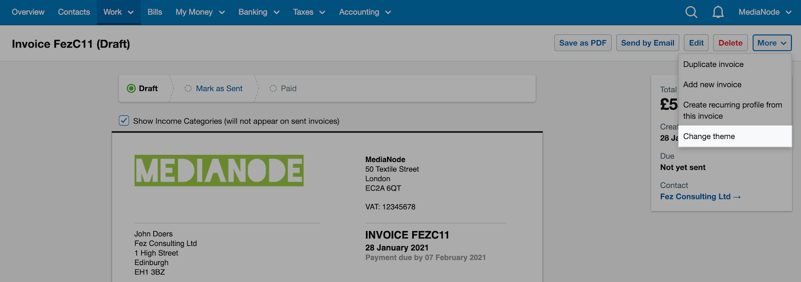This screenshot has width=801, height=282.
Task: Click the John Doers recipient name
Action: (x=153, y=233)
